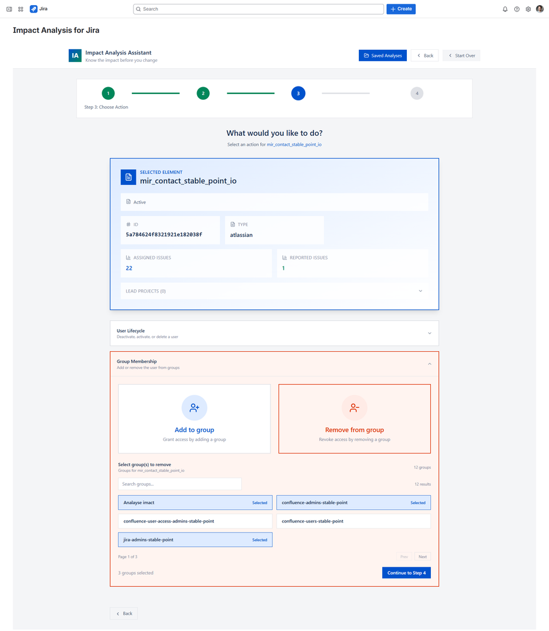Toggle the sidebar icon at top left
This screenshot has width=549, height=631.
pyautogui.click(x=8, y=9)
